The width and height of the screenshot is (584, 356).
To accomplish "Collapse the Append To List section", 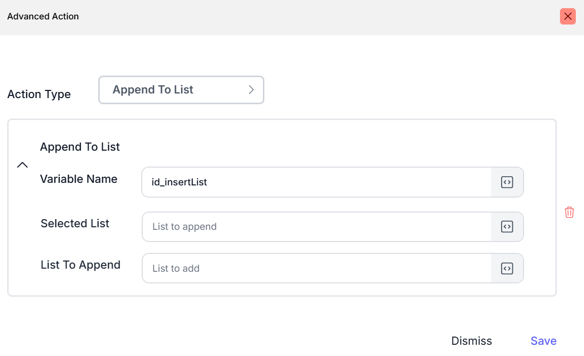I will [23, 165].
